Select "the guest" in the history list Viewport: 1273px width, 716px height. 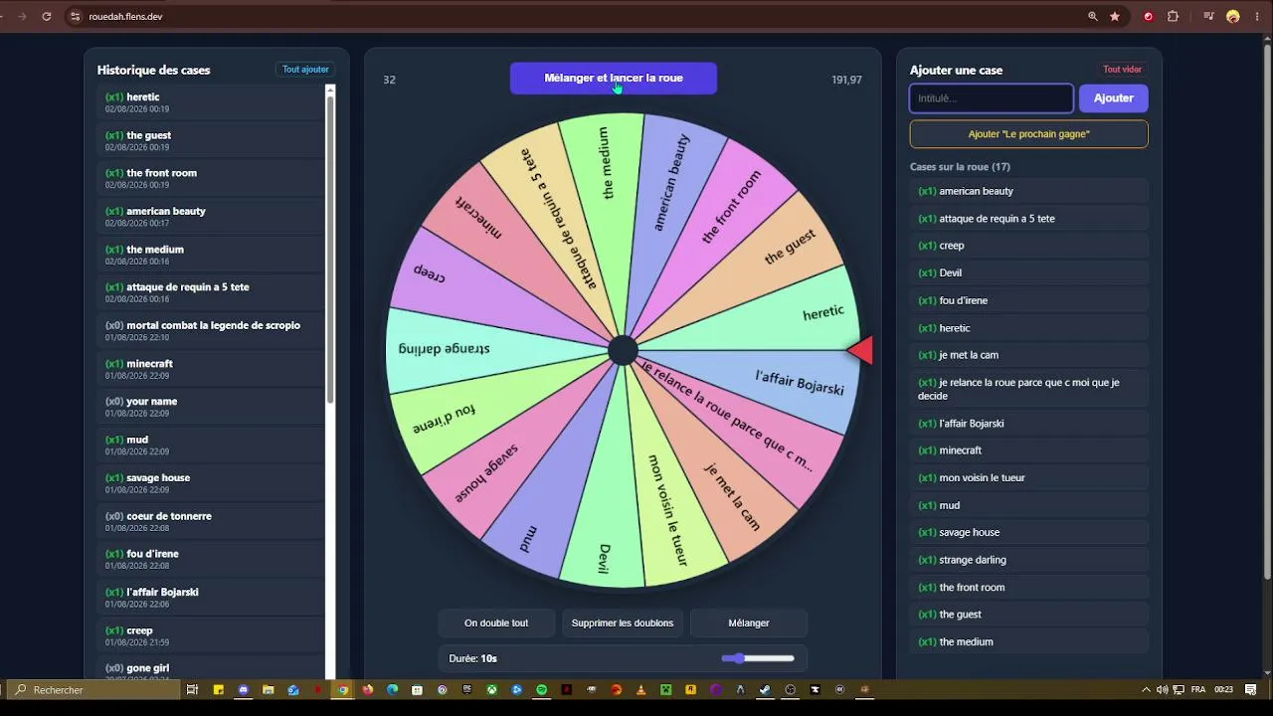[210, 140]
